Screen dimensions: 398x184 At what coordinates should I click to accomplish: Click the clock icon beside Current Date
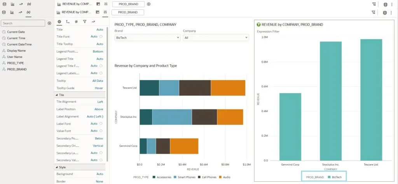click(4, 32)
